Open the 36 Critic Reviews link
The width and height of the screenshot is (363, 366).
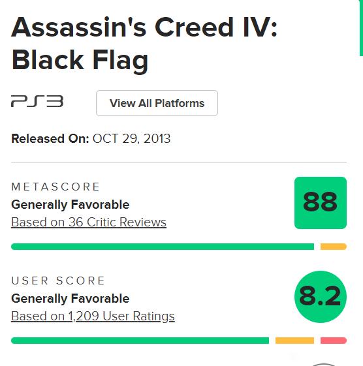[89, 222]
